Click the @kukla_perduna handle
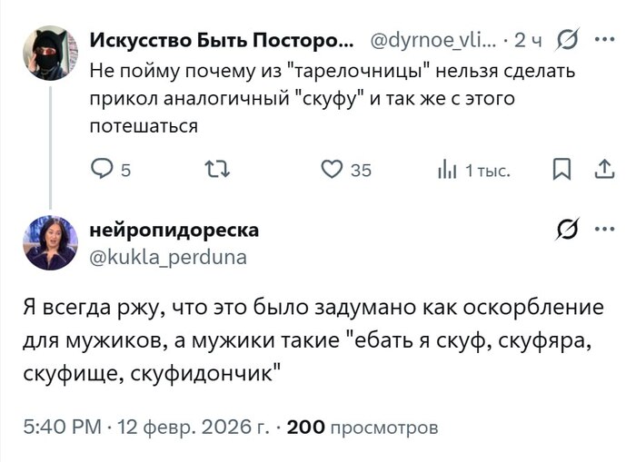Image resolution: width=636 pixels, height=462 pixels. [x=167, y=257]
